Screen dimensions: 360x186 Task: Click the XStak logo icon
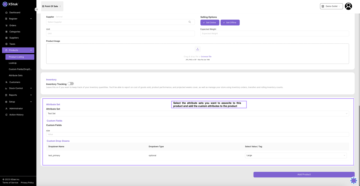point(5,4)
